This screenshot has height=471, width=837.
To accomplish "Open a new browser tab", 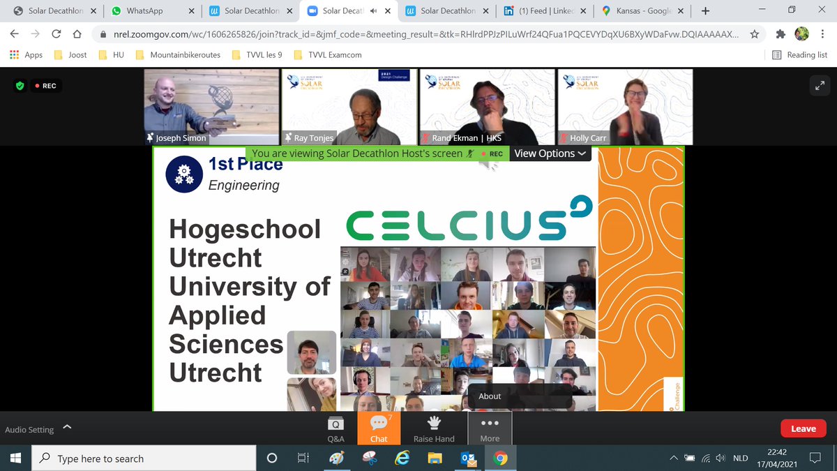I will pyautogui.click(x=705, y=11).
